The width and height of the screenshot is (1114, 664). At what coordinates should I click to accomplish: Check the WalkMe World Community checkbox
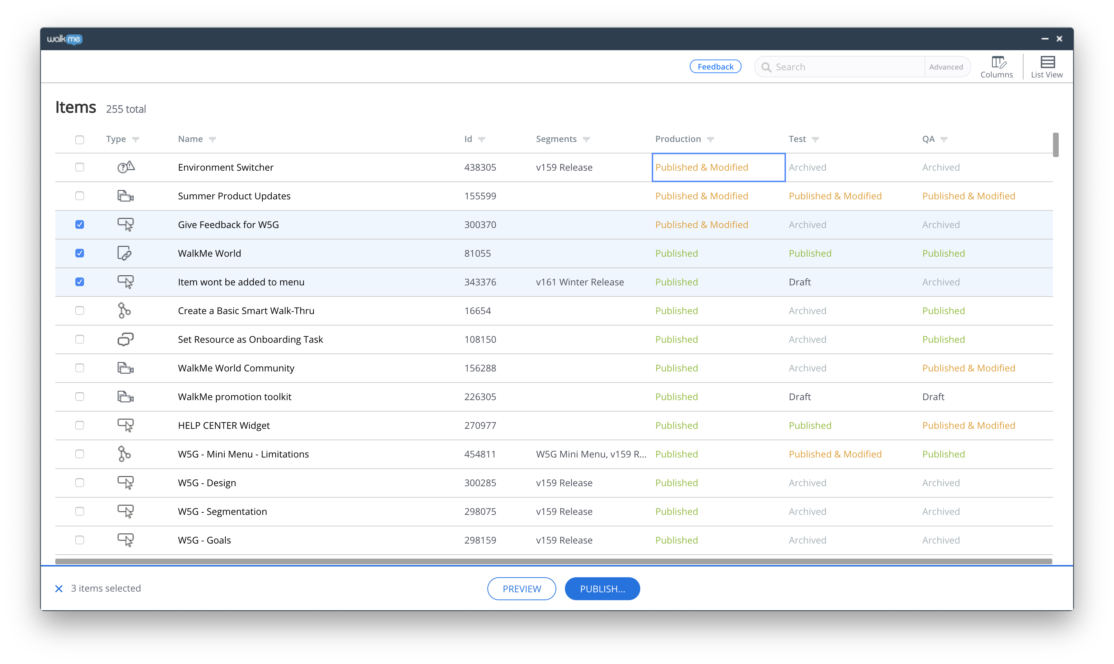click(80, 368)
